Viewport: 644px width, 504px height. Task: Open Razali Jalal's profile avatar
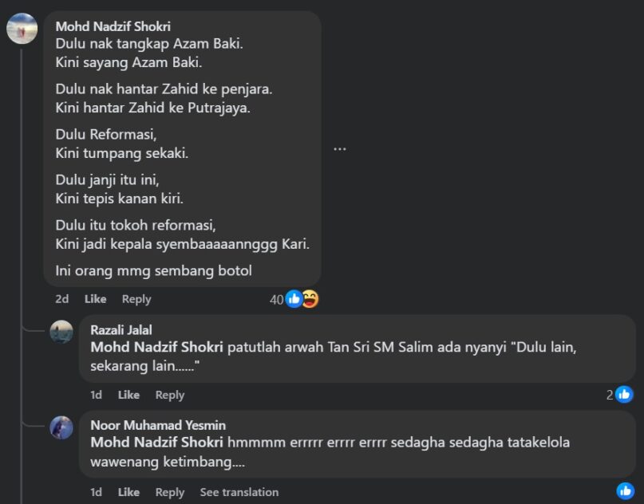pos(61,331)
